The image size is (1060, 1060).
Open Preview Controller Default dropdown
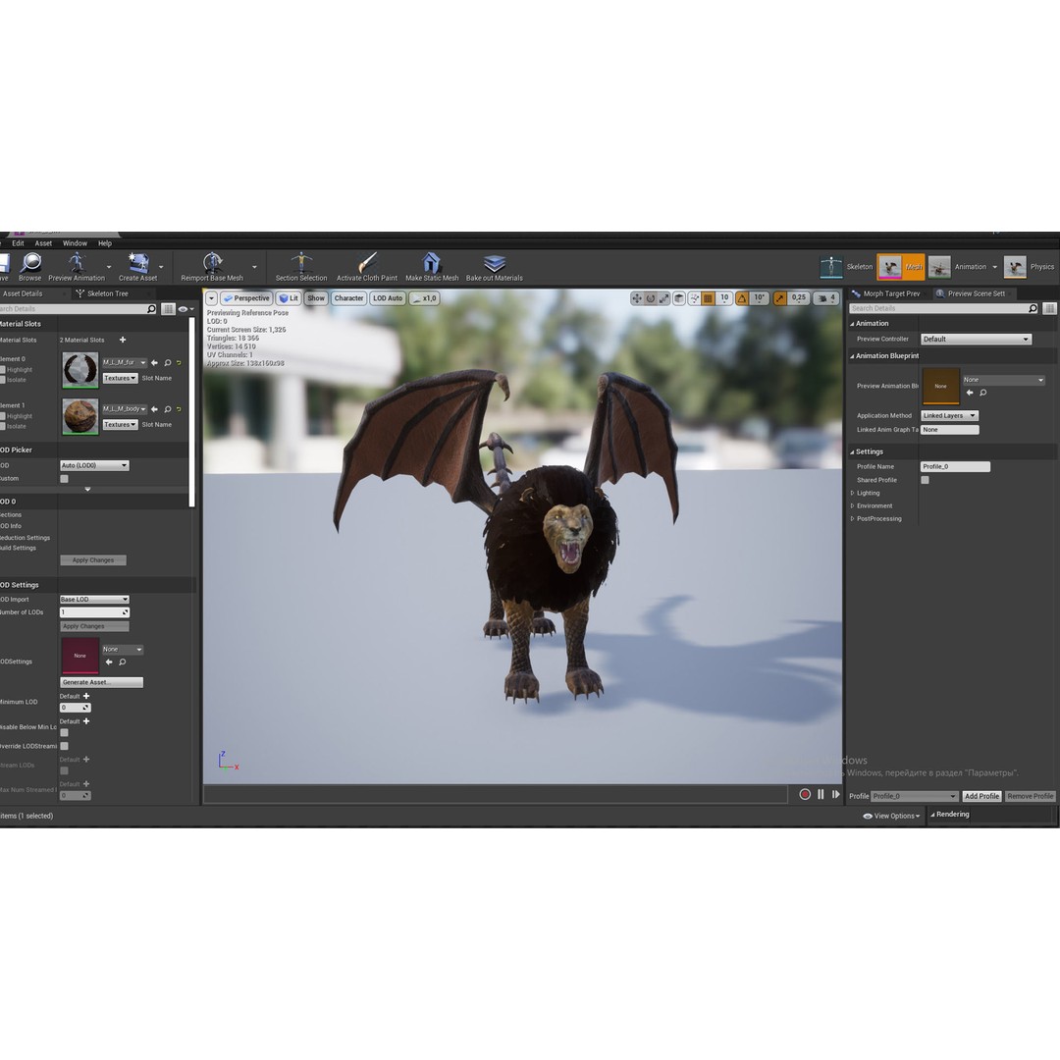[977, 340]
